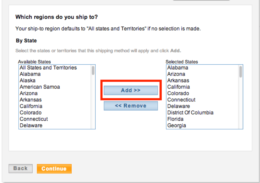
Task: Select Colorado in Selected States list
Action: click(x=178, y=93)
